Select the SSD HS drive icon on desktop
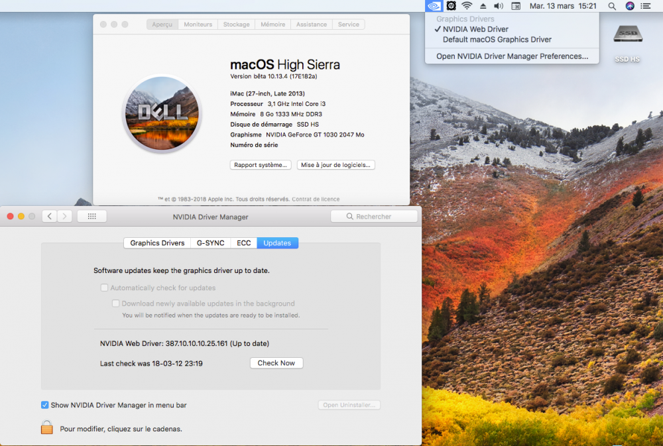Screen dimensions: 663x446 [627, 34]
